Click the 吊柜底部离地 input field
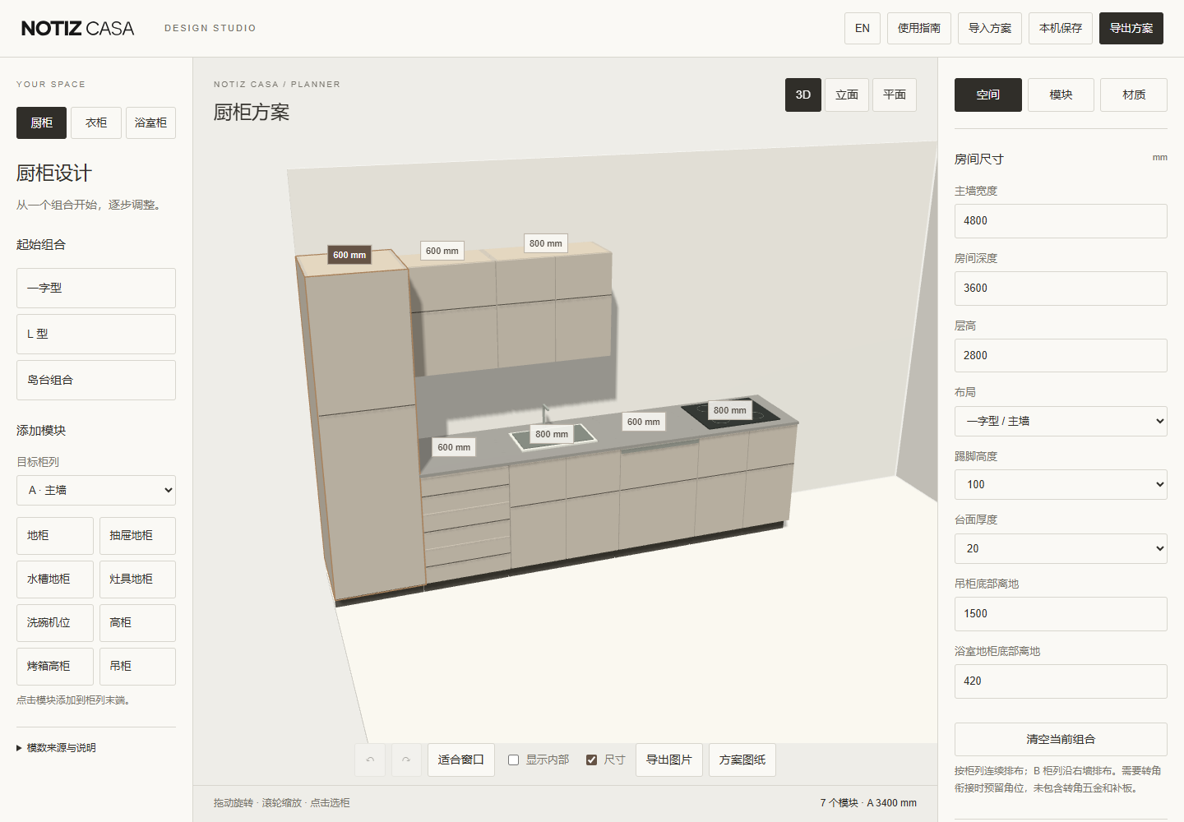This screenshot has width=1184, height=822. [x=1061, y=614]
